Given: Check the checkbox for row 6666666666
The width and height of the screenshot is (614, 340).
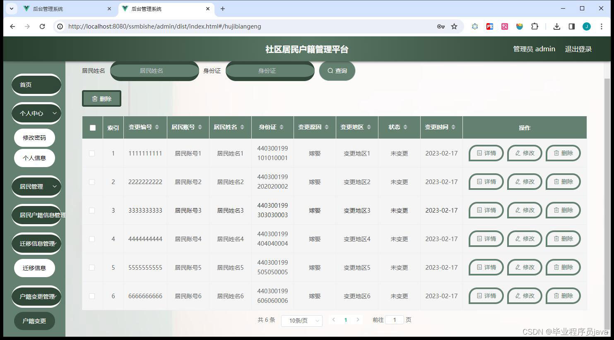Looking at the screenshot, I should [92, 296].
